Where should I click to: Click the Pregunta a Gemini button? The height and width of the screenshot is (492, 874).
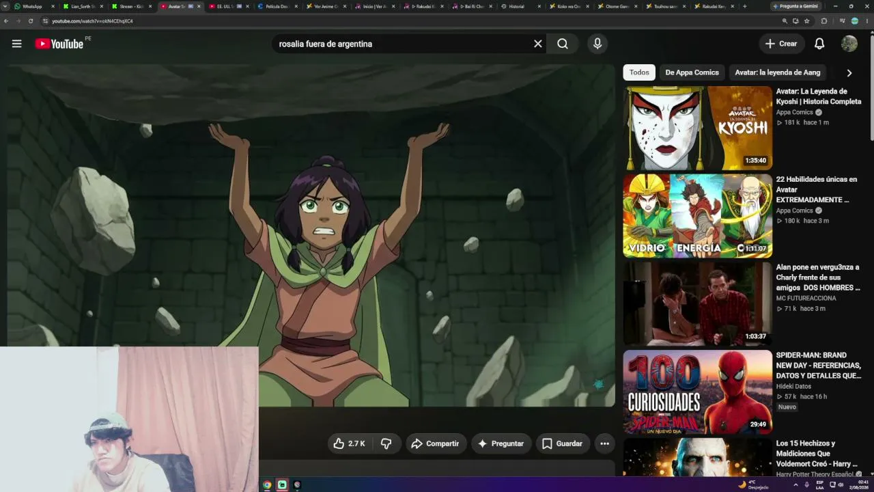[795, 6]
